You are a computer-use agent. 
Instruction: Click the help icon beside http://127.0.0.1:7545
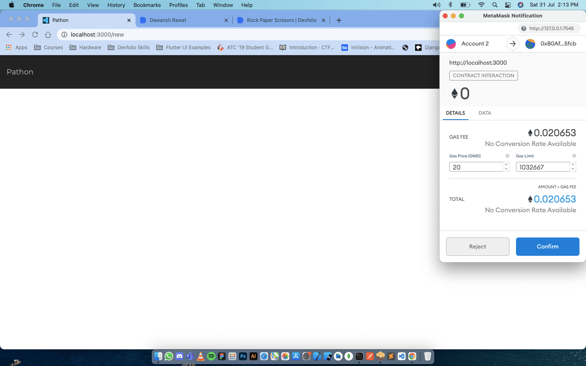pyautogui.click(x=524, y=28)
